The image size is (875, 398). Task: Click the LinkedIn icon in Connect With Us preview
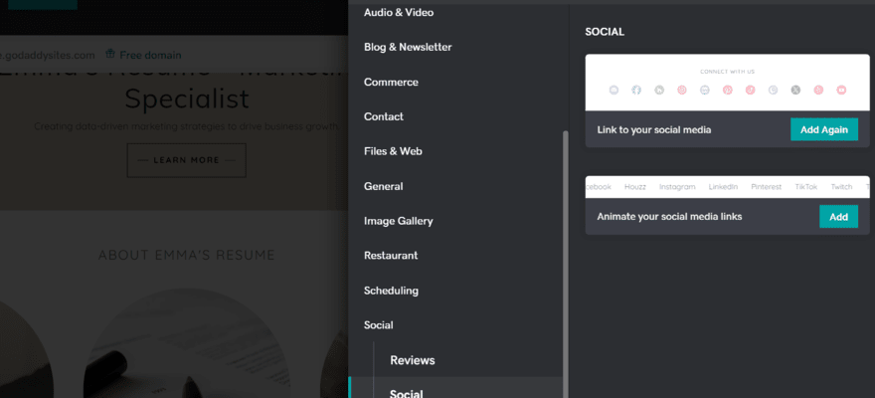(705, 90)
